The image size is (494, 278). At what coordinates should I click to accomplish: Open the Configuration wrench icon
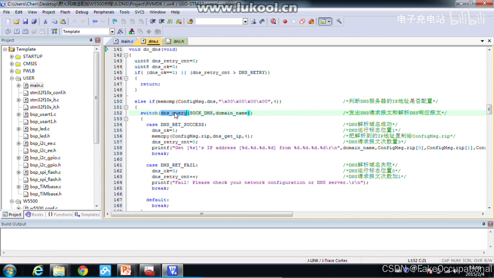(339, 21)
